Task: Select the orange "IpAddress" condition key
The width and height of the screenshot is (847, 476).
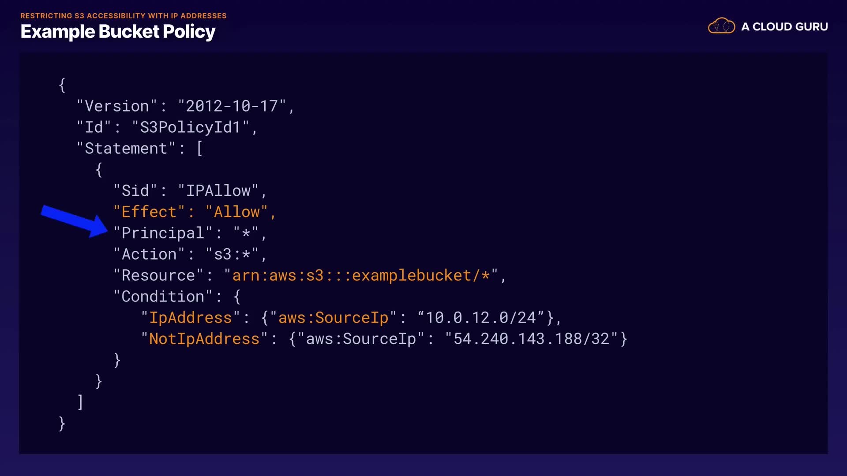Action: (191, 318)
